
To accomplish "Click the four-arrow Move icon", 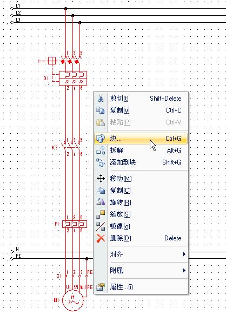I will (x=101, y=178).
